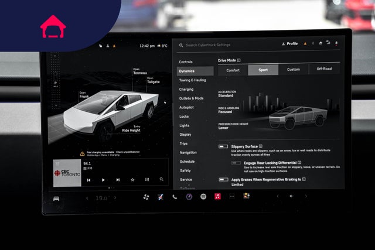Image resolution: width=375 pixels, height=250 pixels.
Task: Toggle Apply Brakes When Regenerative Braking Limited
Action: tap(223, 180)
